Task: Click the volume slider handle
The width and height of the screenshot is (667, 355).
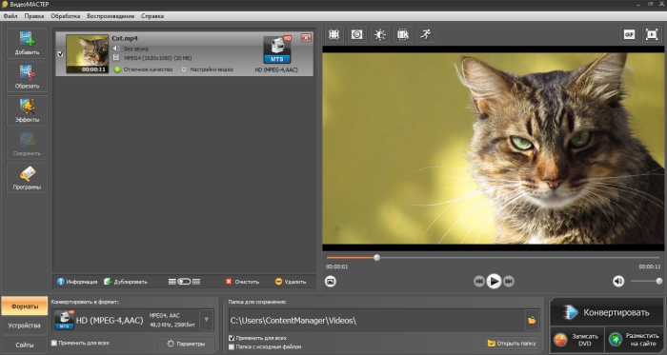Action: point(659,281)
